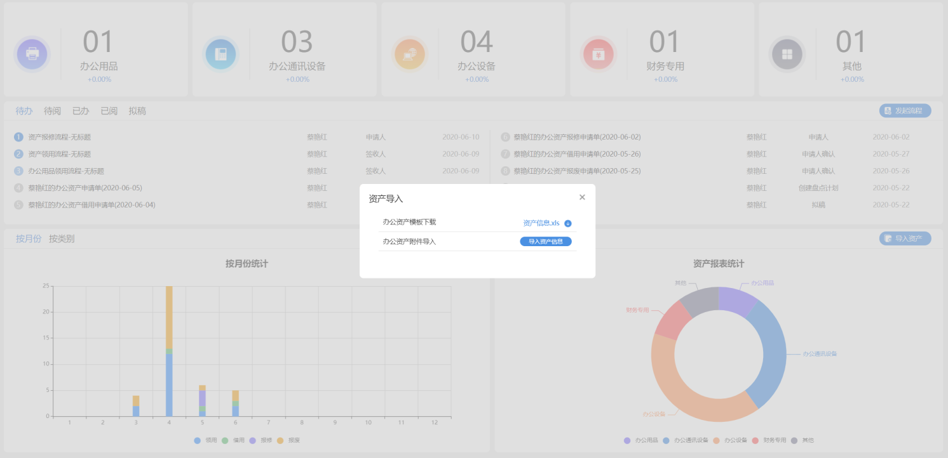Toggle 借用 legend in monthly chart
948x458 pixels.
[x=233, y=440]
